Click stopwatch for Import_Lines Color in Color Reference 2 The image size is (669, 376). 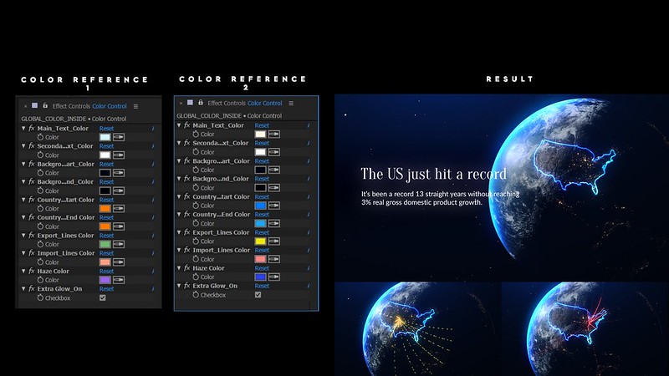pyautogui.click(x=196, y=259)
